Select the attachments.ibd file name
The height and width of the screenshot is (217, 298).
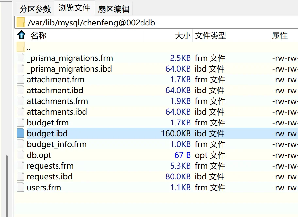[x=57, y=112]
